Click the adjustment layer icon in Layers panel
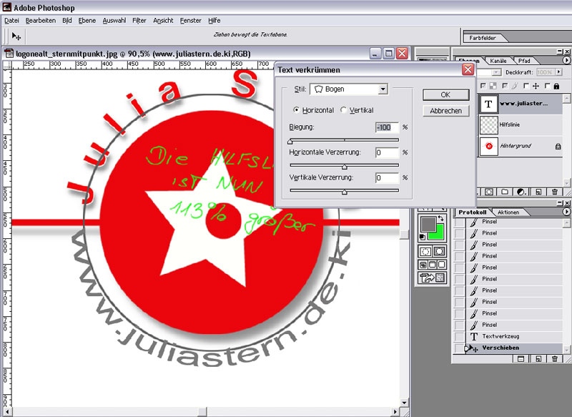 click(520, 192)
